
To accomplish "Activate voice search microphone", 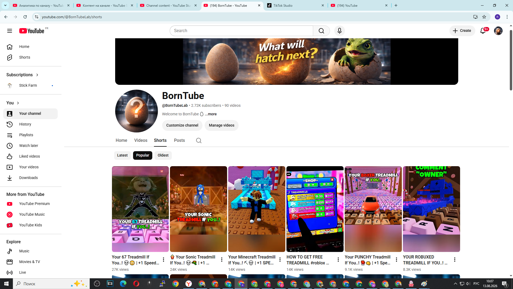I will (x=340, y=31).
